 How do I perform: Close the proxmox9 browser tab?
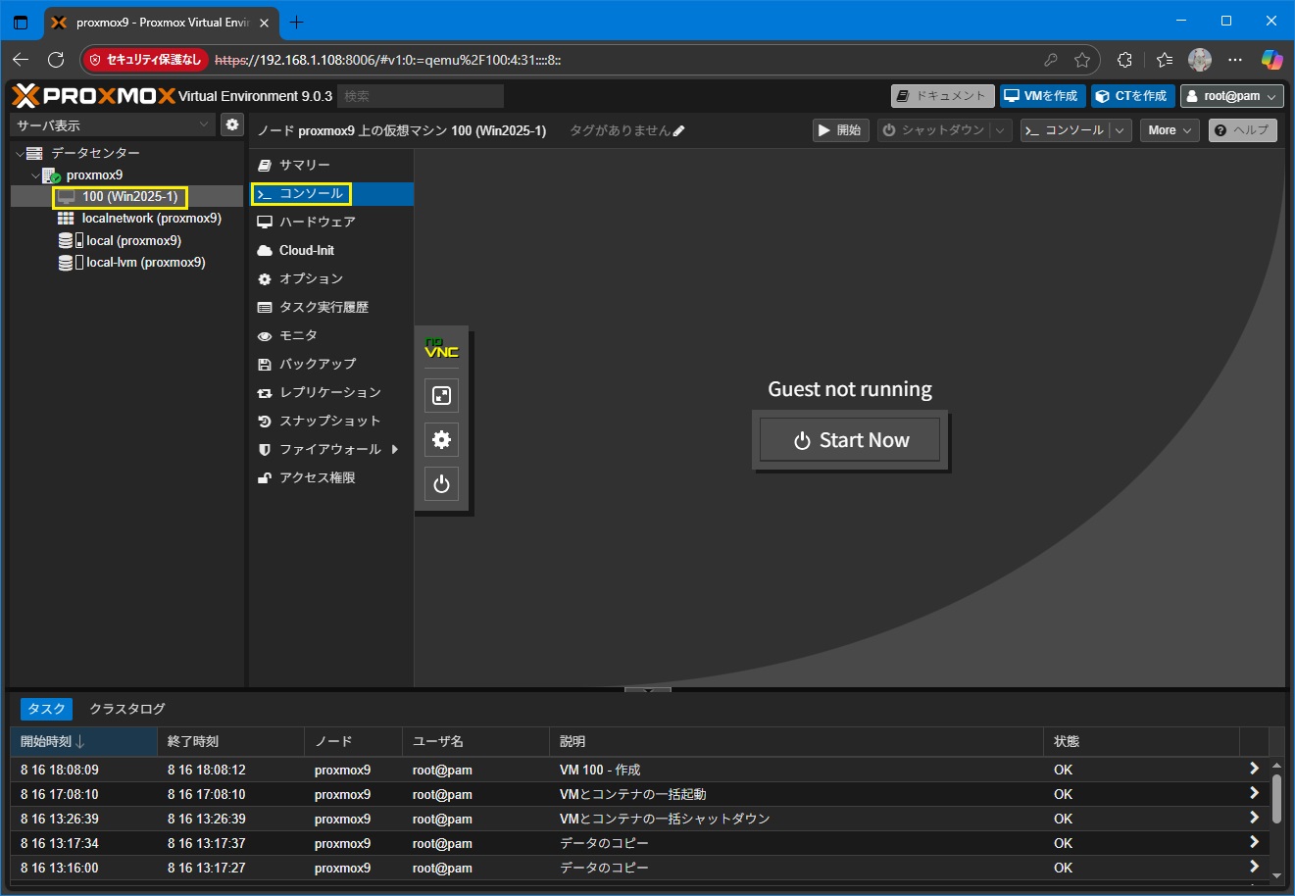coord(264,23)
